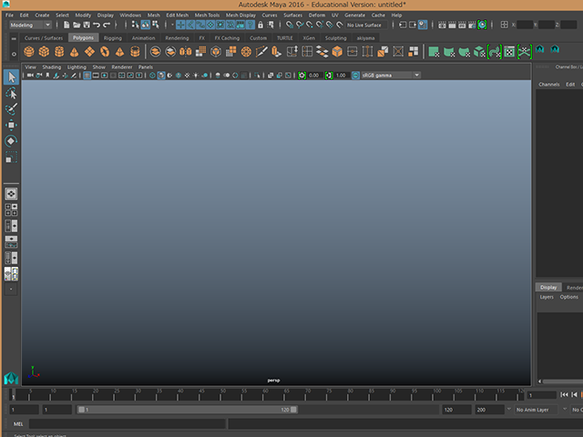Open the shelf tab selector icon
The width and height of the screenshot is (583, 437).
click(x=14, y=38)
